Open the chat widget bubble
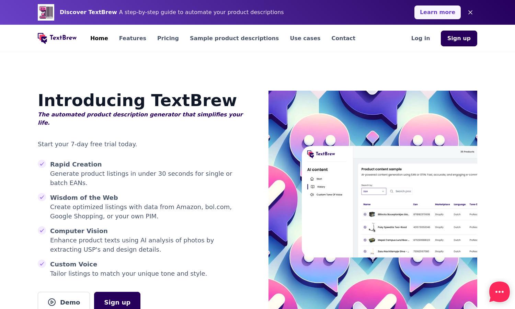The image size is (515, 309). click(500, 292)
